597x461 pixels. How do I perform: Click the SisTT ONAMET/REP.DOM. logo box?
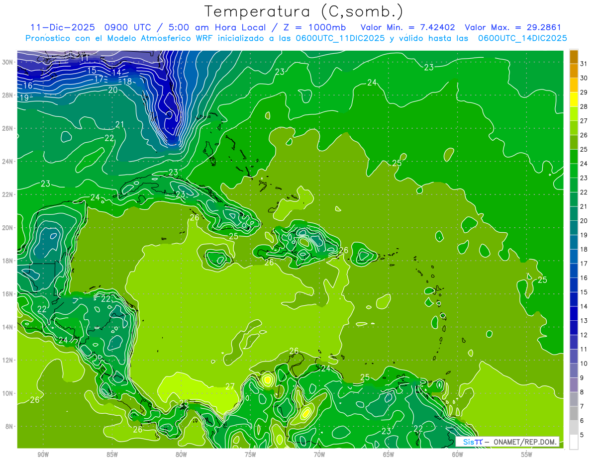tap(507, 442)
